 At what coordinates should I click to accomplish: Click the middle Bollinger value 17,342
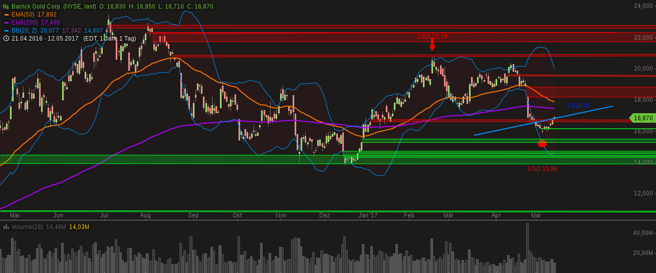coord(72,31)
